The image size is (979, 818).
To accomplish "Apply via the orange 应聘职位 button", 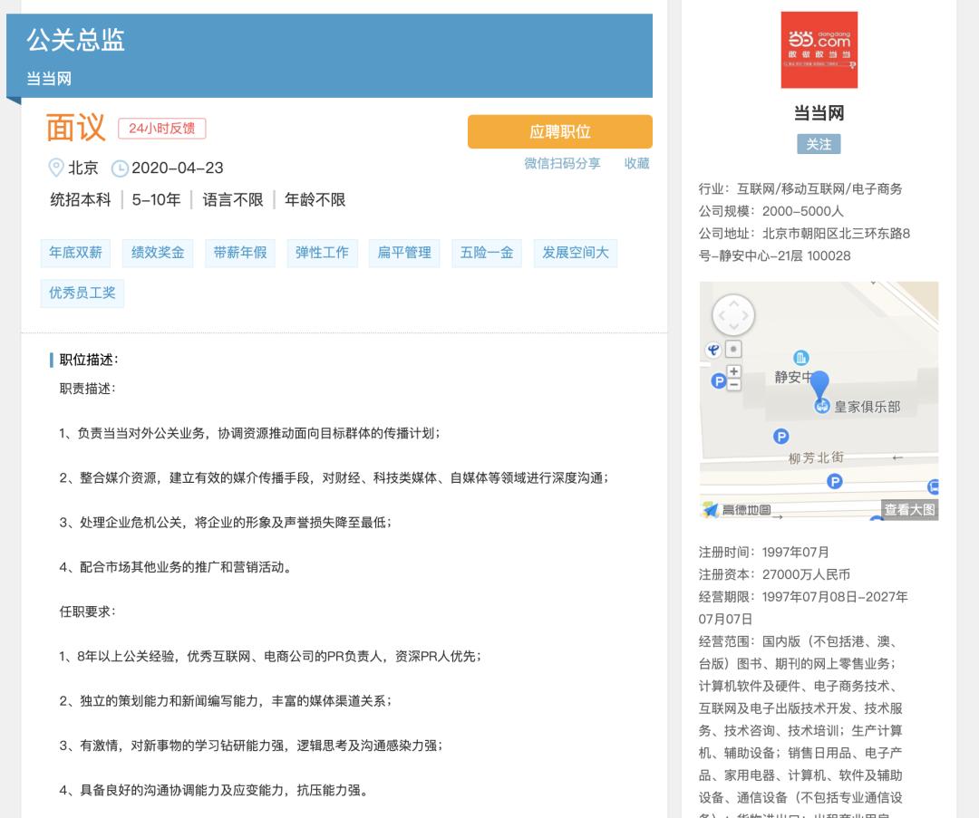I will (x=559, y=131).
